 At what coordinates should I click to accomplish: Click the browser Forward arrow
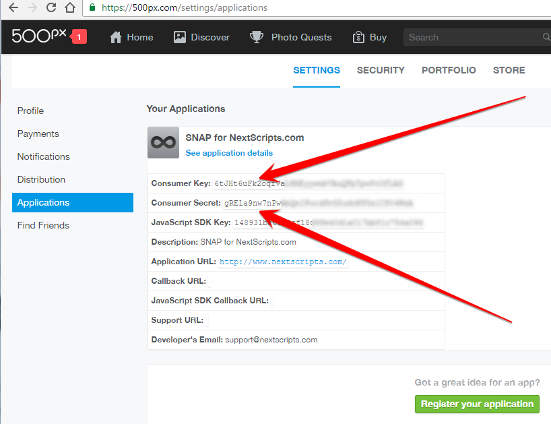pos(32,7)
